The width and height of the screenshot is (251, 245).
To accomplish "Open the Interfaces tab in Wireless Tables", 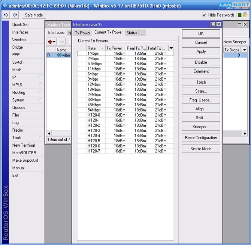I will pyautogui.click(x=56, y=33).
